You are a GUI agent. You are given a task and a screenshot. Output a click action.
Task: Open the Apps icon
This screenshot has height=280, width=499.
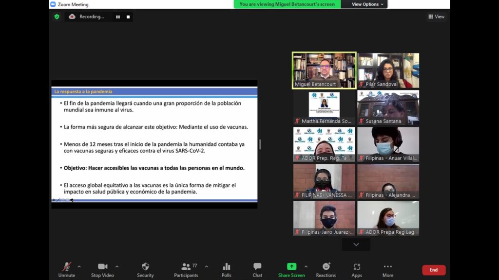coord(357,267)
